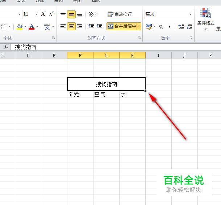Expand the 条件格式 dropdown arrow
221x205 pixels.
pyautogui.click(x=205, y=29)
